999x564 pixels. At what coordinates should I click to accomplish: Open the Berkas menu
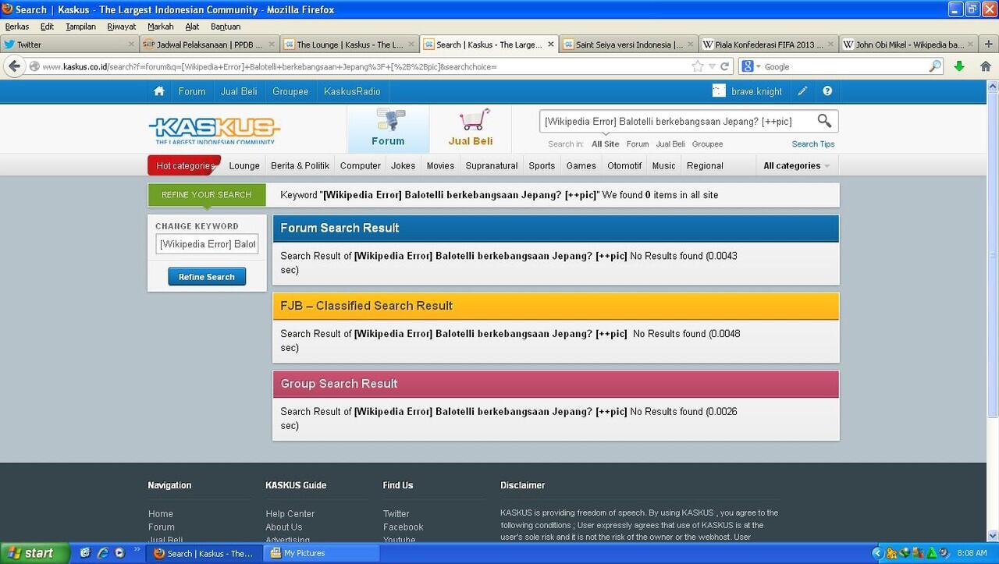(17, 27)
